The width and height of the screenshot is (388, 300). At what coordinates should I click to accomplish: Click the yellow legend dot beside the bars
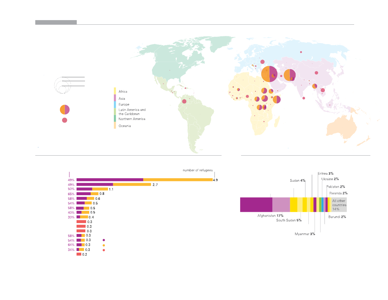[x=104, y=245]
